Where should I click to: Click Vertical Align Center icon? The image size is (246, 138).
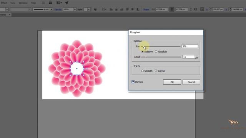tap(133, 9)
